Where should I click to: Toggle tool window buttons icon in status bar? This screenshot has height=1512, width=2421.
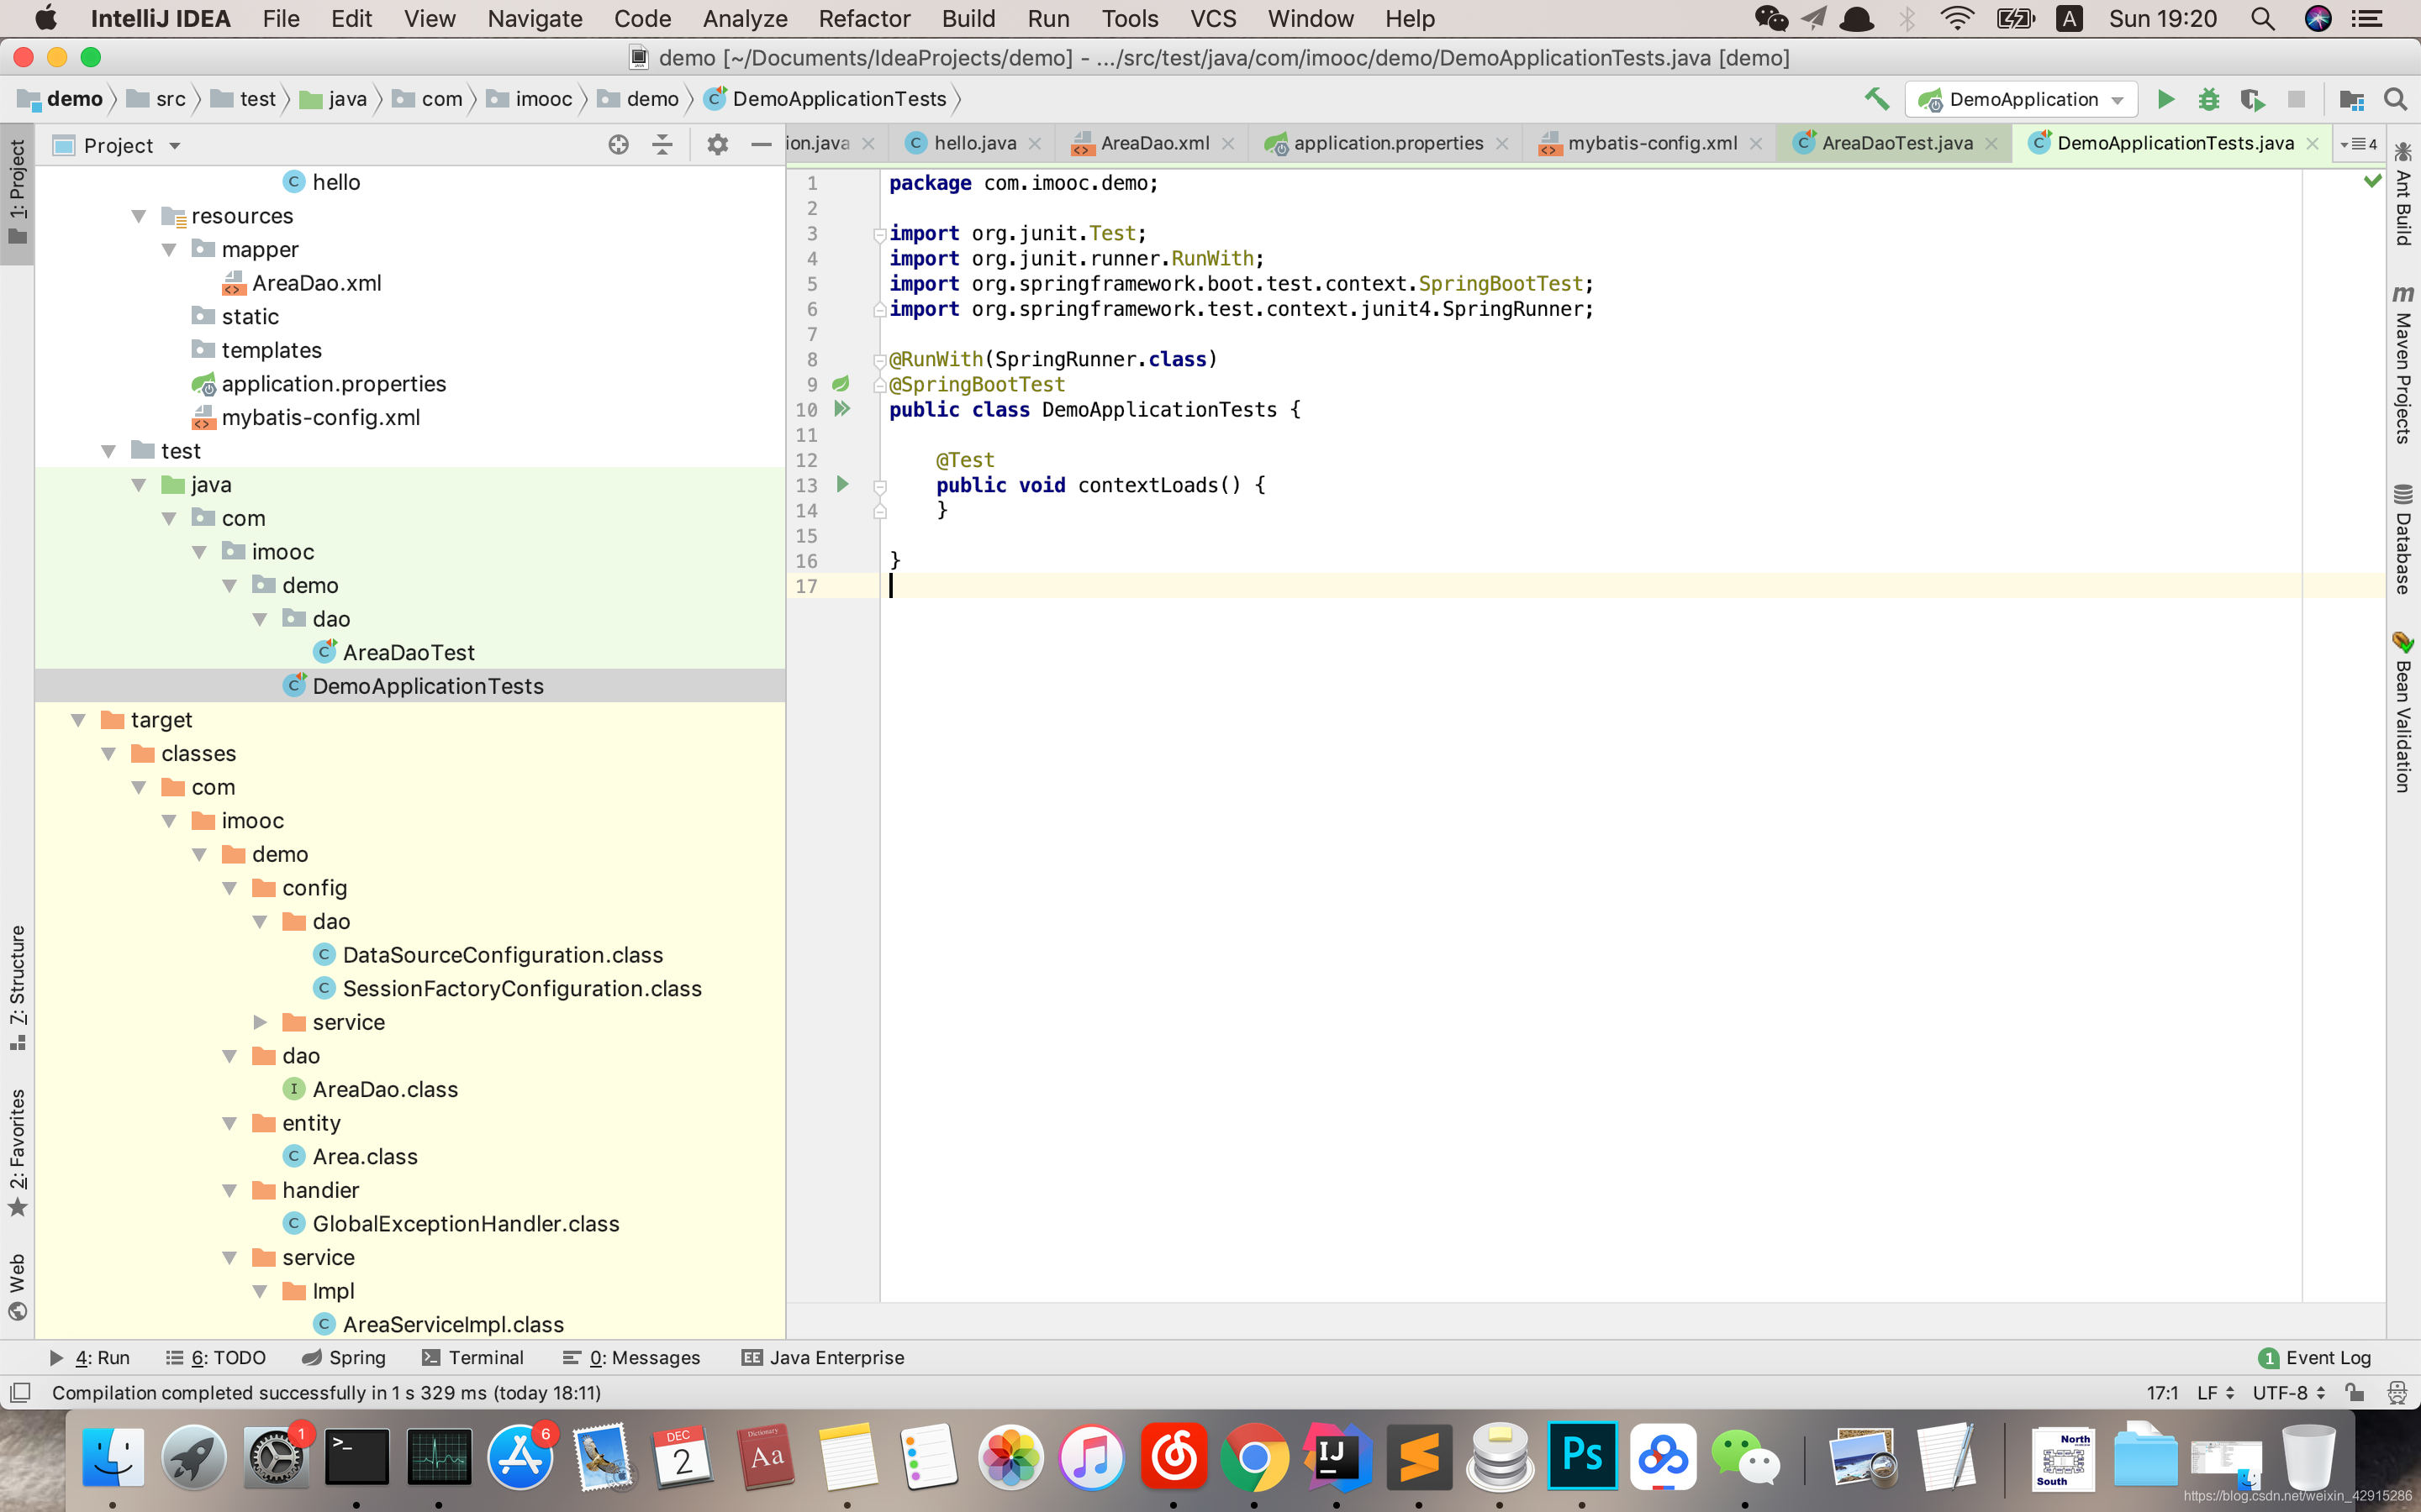(20, 1392)
